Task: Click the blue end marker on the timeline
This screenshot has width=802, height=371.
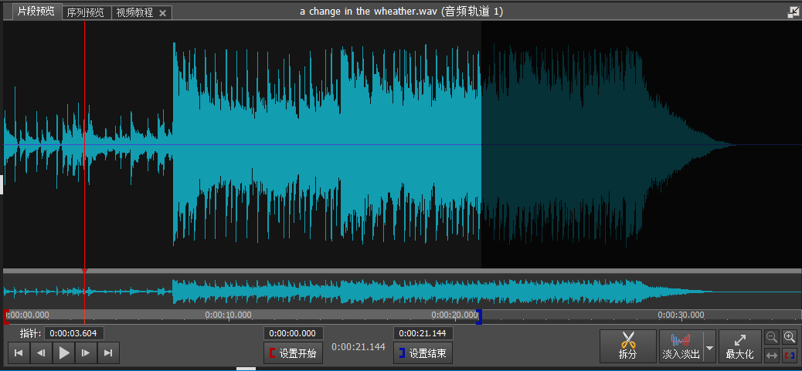Action: [x=479, y=317]
